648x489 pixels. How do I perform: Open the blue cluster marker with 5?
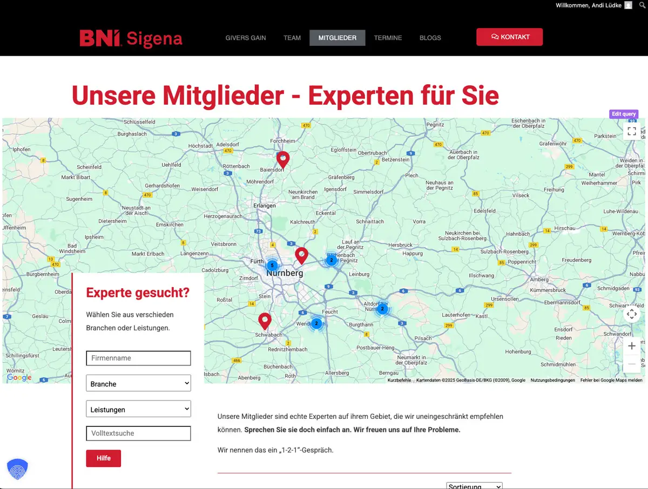(272, 265)
